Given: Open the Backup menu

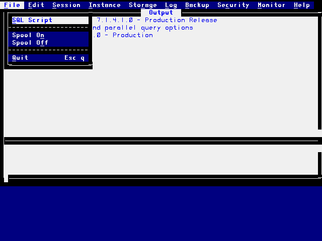Looking at the screenshot, I should [x=197, y=5].
